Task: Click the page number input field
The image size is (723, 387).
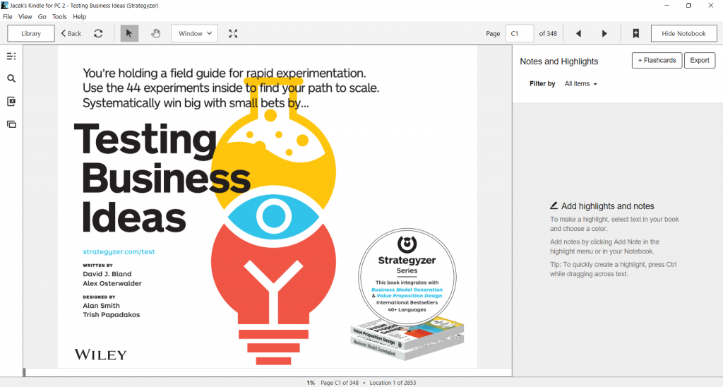Action: pos(520,33)
